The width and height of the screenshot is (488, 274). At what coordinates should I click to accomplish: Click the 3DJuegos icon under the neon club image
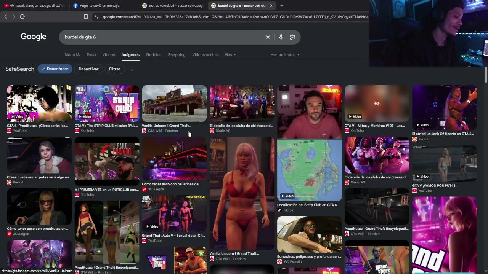[x=144, y=189]
